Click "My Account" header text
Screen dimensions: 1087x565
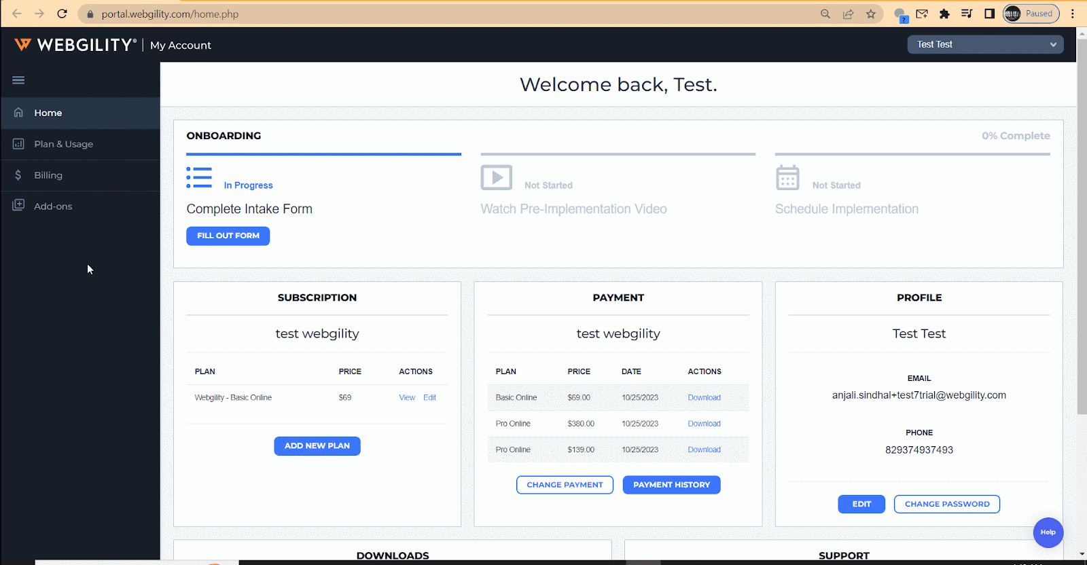click(181, 45)
